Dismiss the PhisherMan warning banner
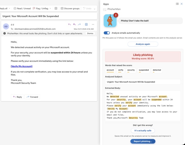185x145 pixels. click(90, 33)
